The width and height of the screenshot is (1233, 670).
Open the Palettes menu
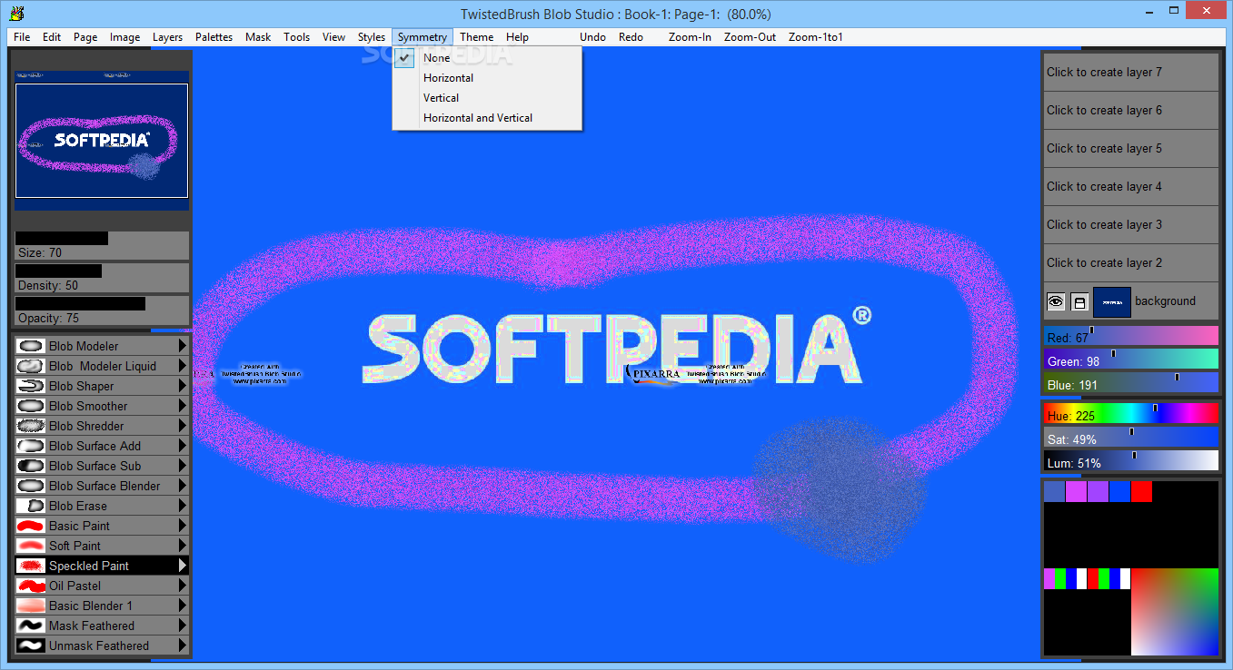214,37
